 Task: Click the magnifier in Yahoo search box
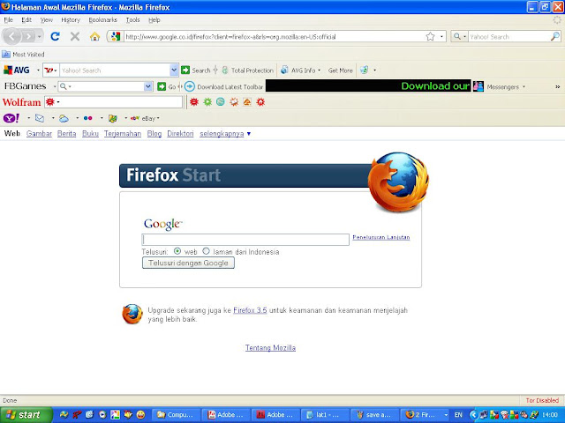(x=555, y=36)
